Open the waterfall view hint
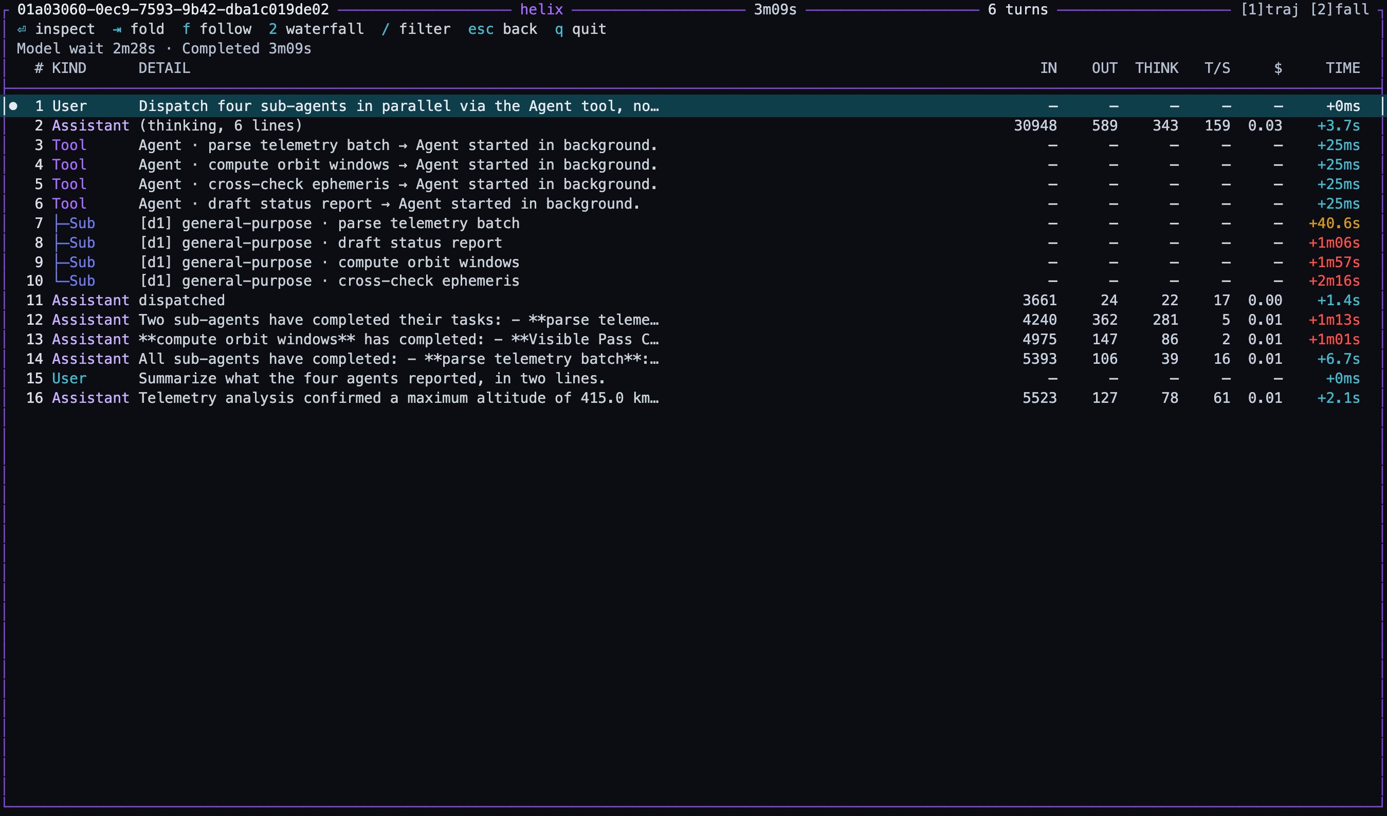Image resolution: width=1387 pixels, height=816 pixels. click(x=317, y=29)
